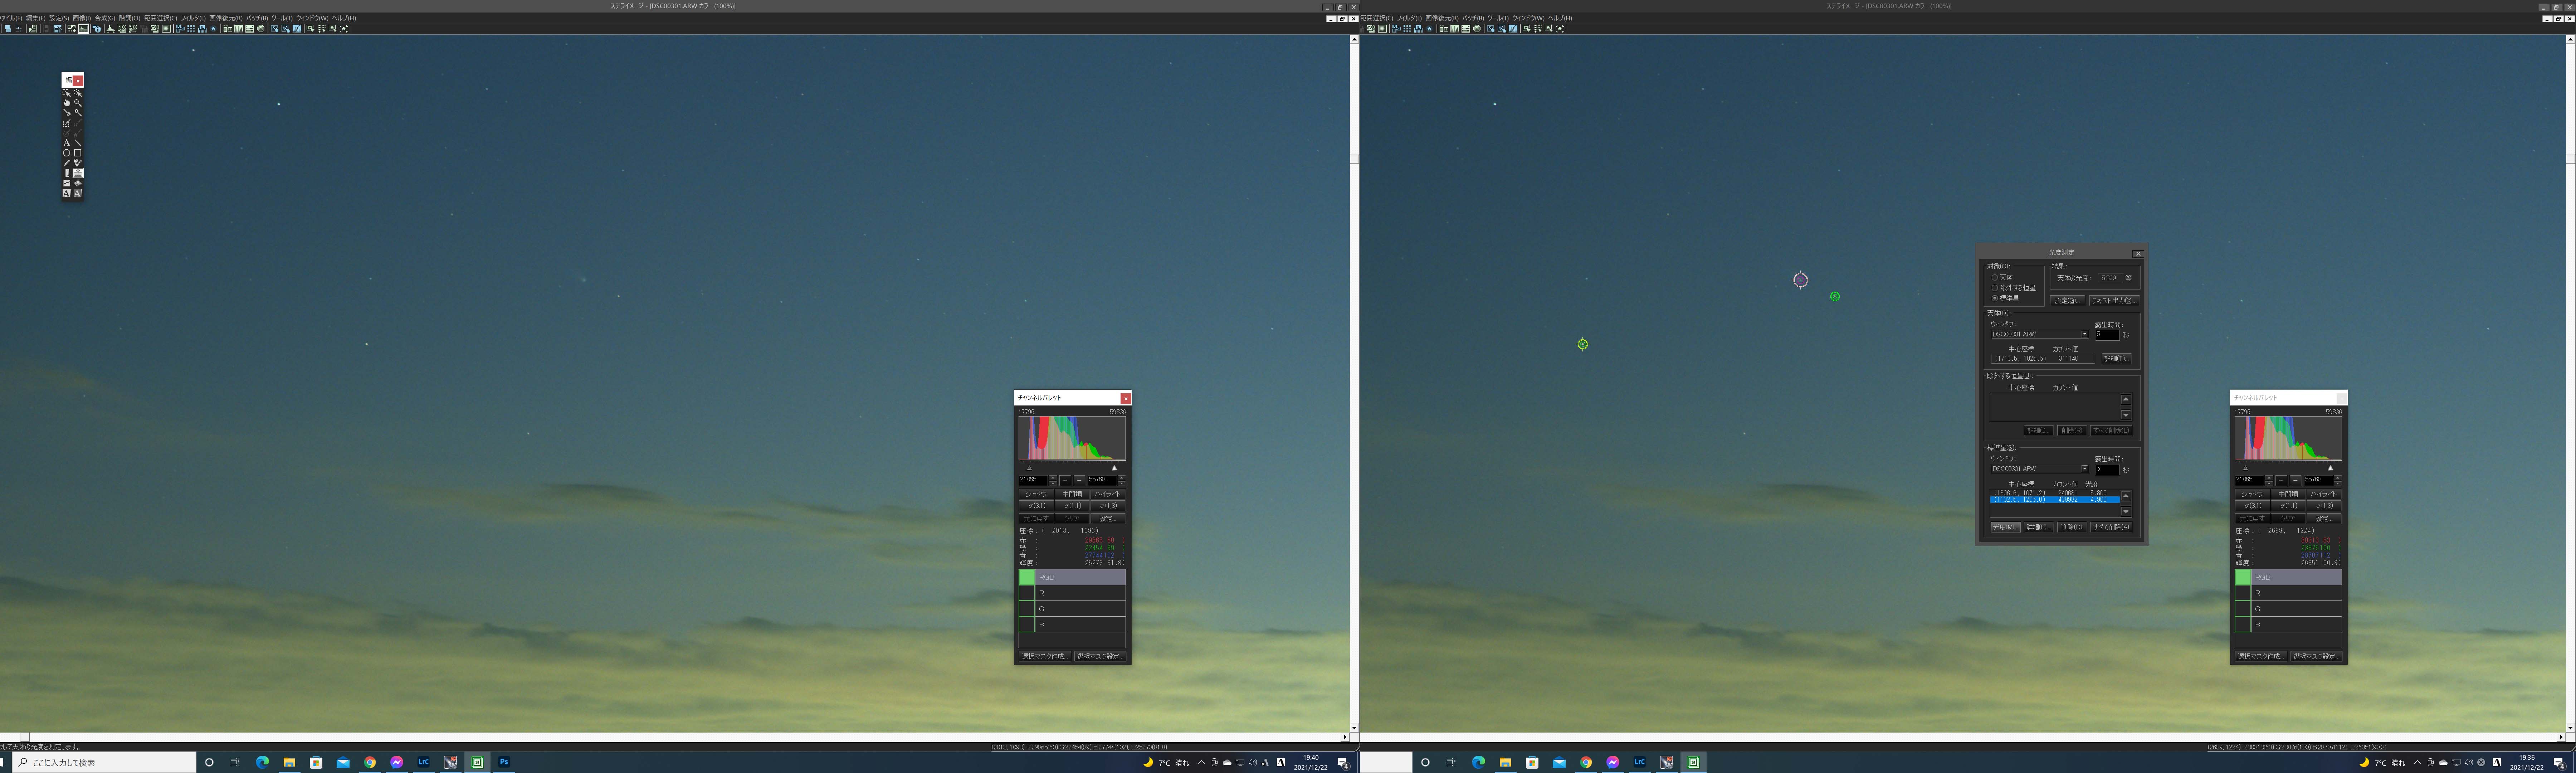
Task: Open the 設定(S) menu
Action: (59, 18)
